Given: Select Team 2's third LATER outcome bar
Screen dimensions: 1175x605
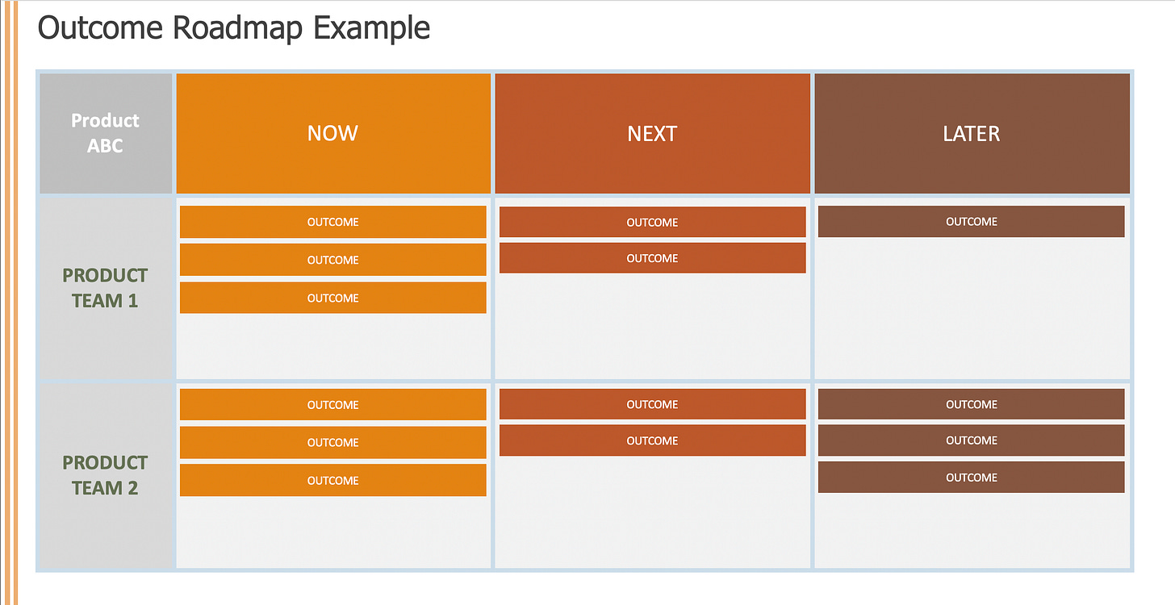Looking at the screenshot, I should [972, 478].
